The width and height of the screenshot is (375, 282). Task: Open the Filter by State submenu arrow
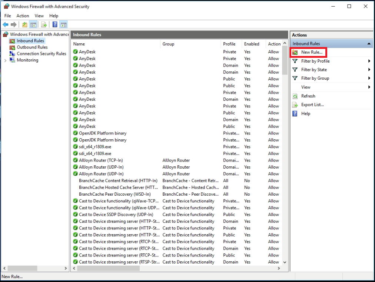point(369,70)
